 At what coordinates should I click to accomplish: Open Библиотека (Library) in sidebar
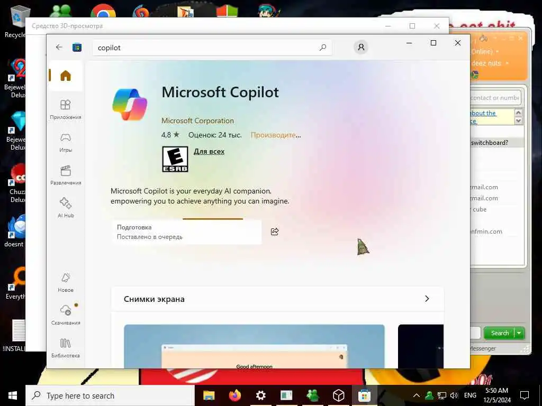[66, 348]
